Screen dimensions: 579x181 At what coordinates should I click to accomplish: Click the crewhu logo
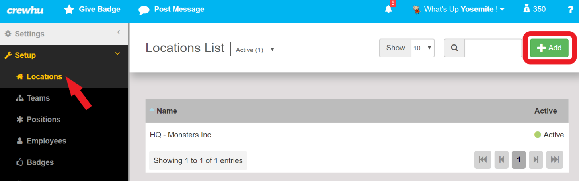click(x=25, y=10)
